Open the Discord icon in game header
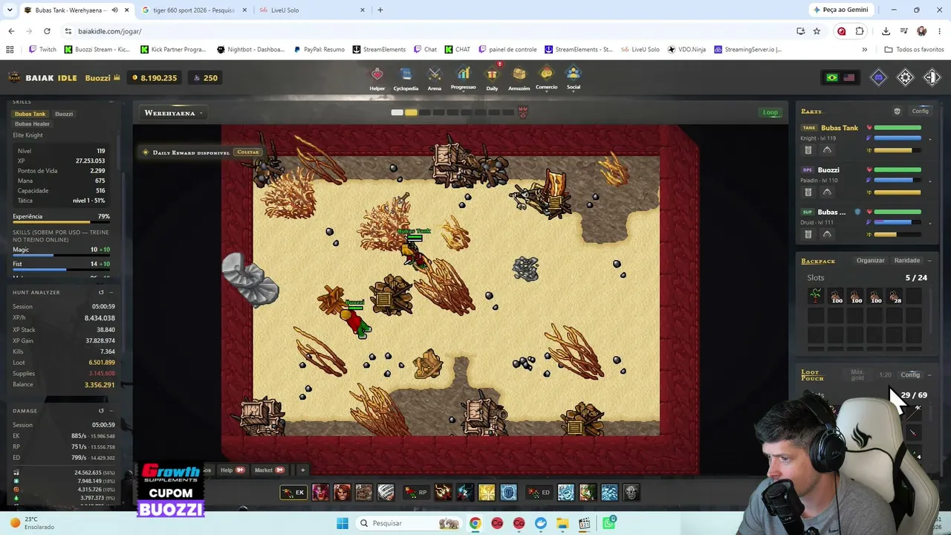 pos(878,77)
